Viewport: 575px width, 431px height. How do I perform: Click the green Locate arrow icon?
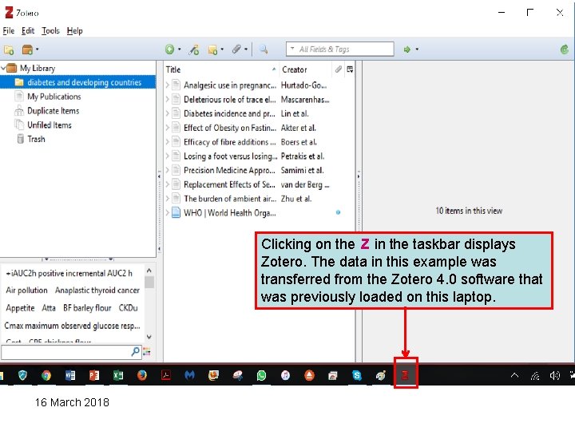[406, 49]
